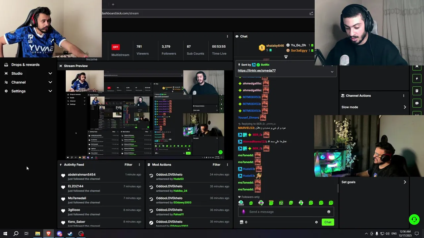
Task: Click Fahod11 username in Mod Actions
Action: (x=179, y=214)
